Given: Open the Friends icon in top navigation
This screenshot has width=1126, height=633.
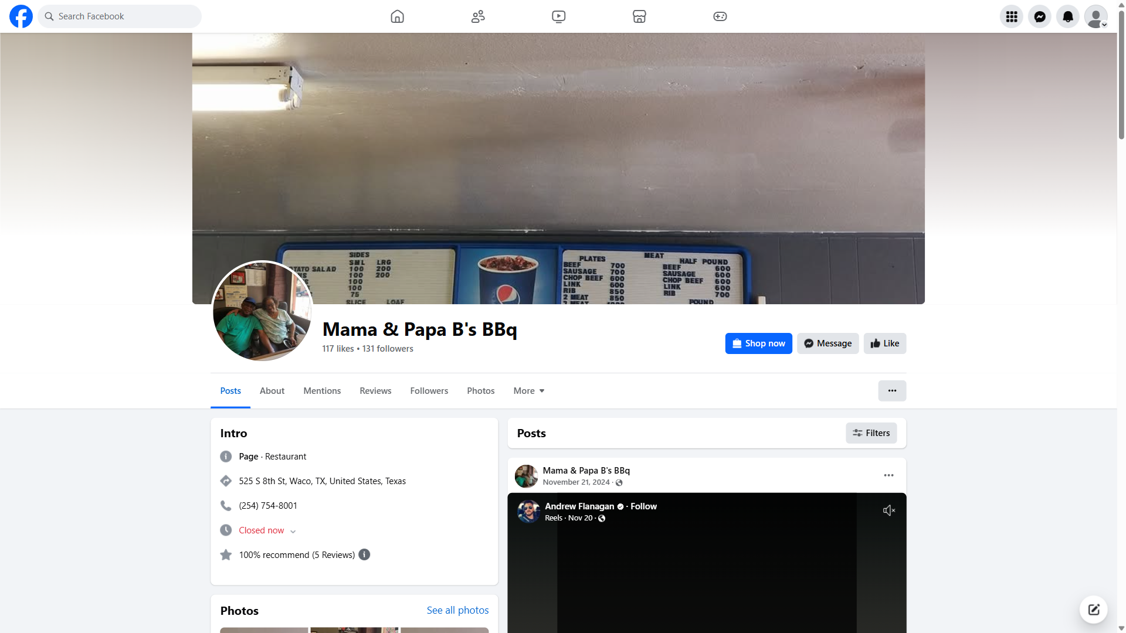Looking at the screenshot, I should [478, 16].
